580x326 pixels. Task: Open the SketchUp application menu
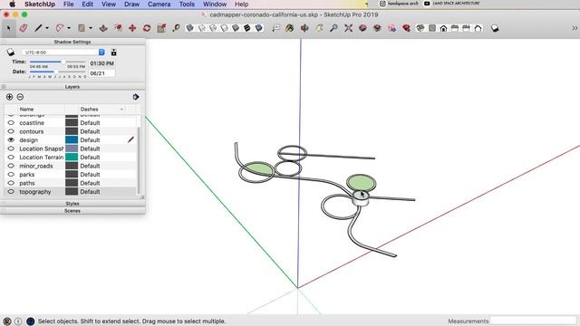40,4
